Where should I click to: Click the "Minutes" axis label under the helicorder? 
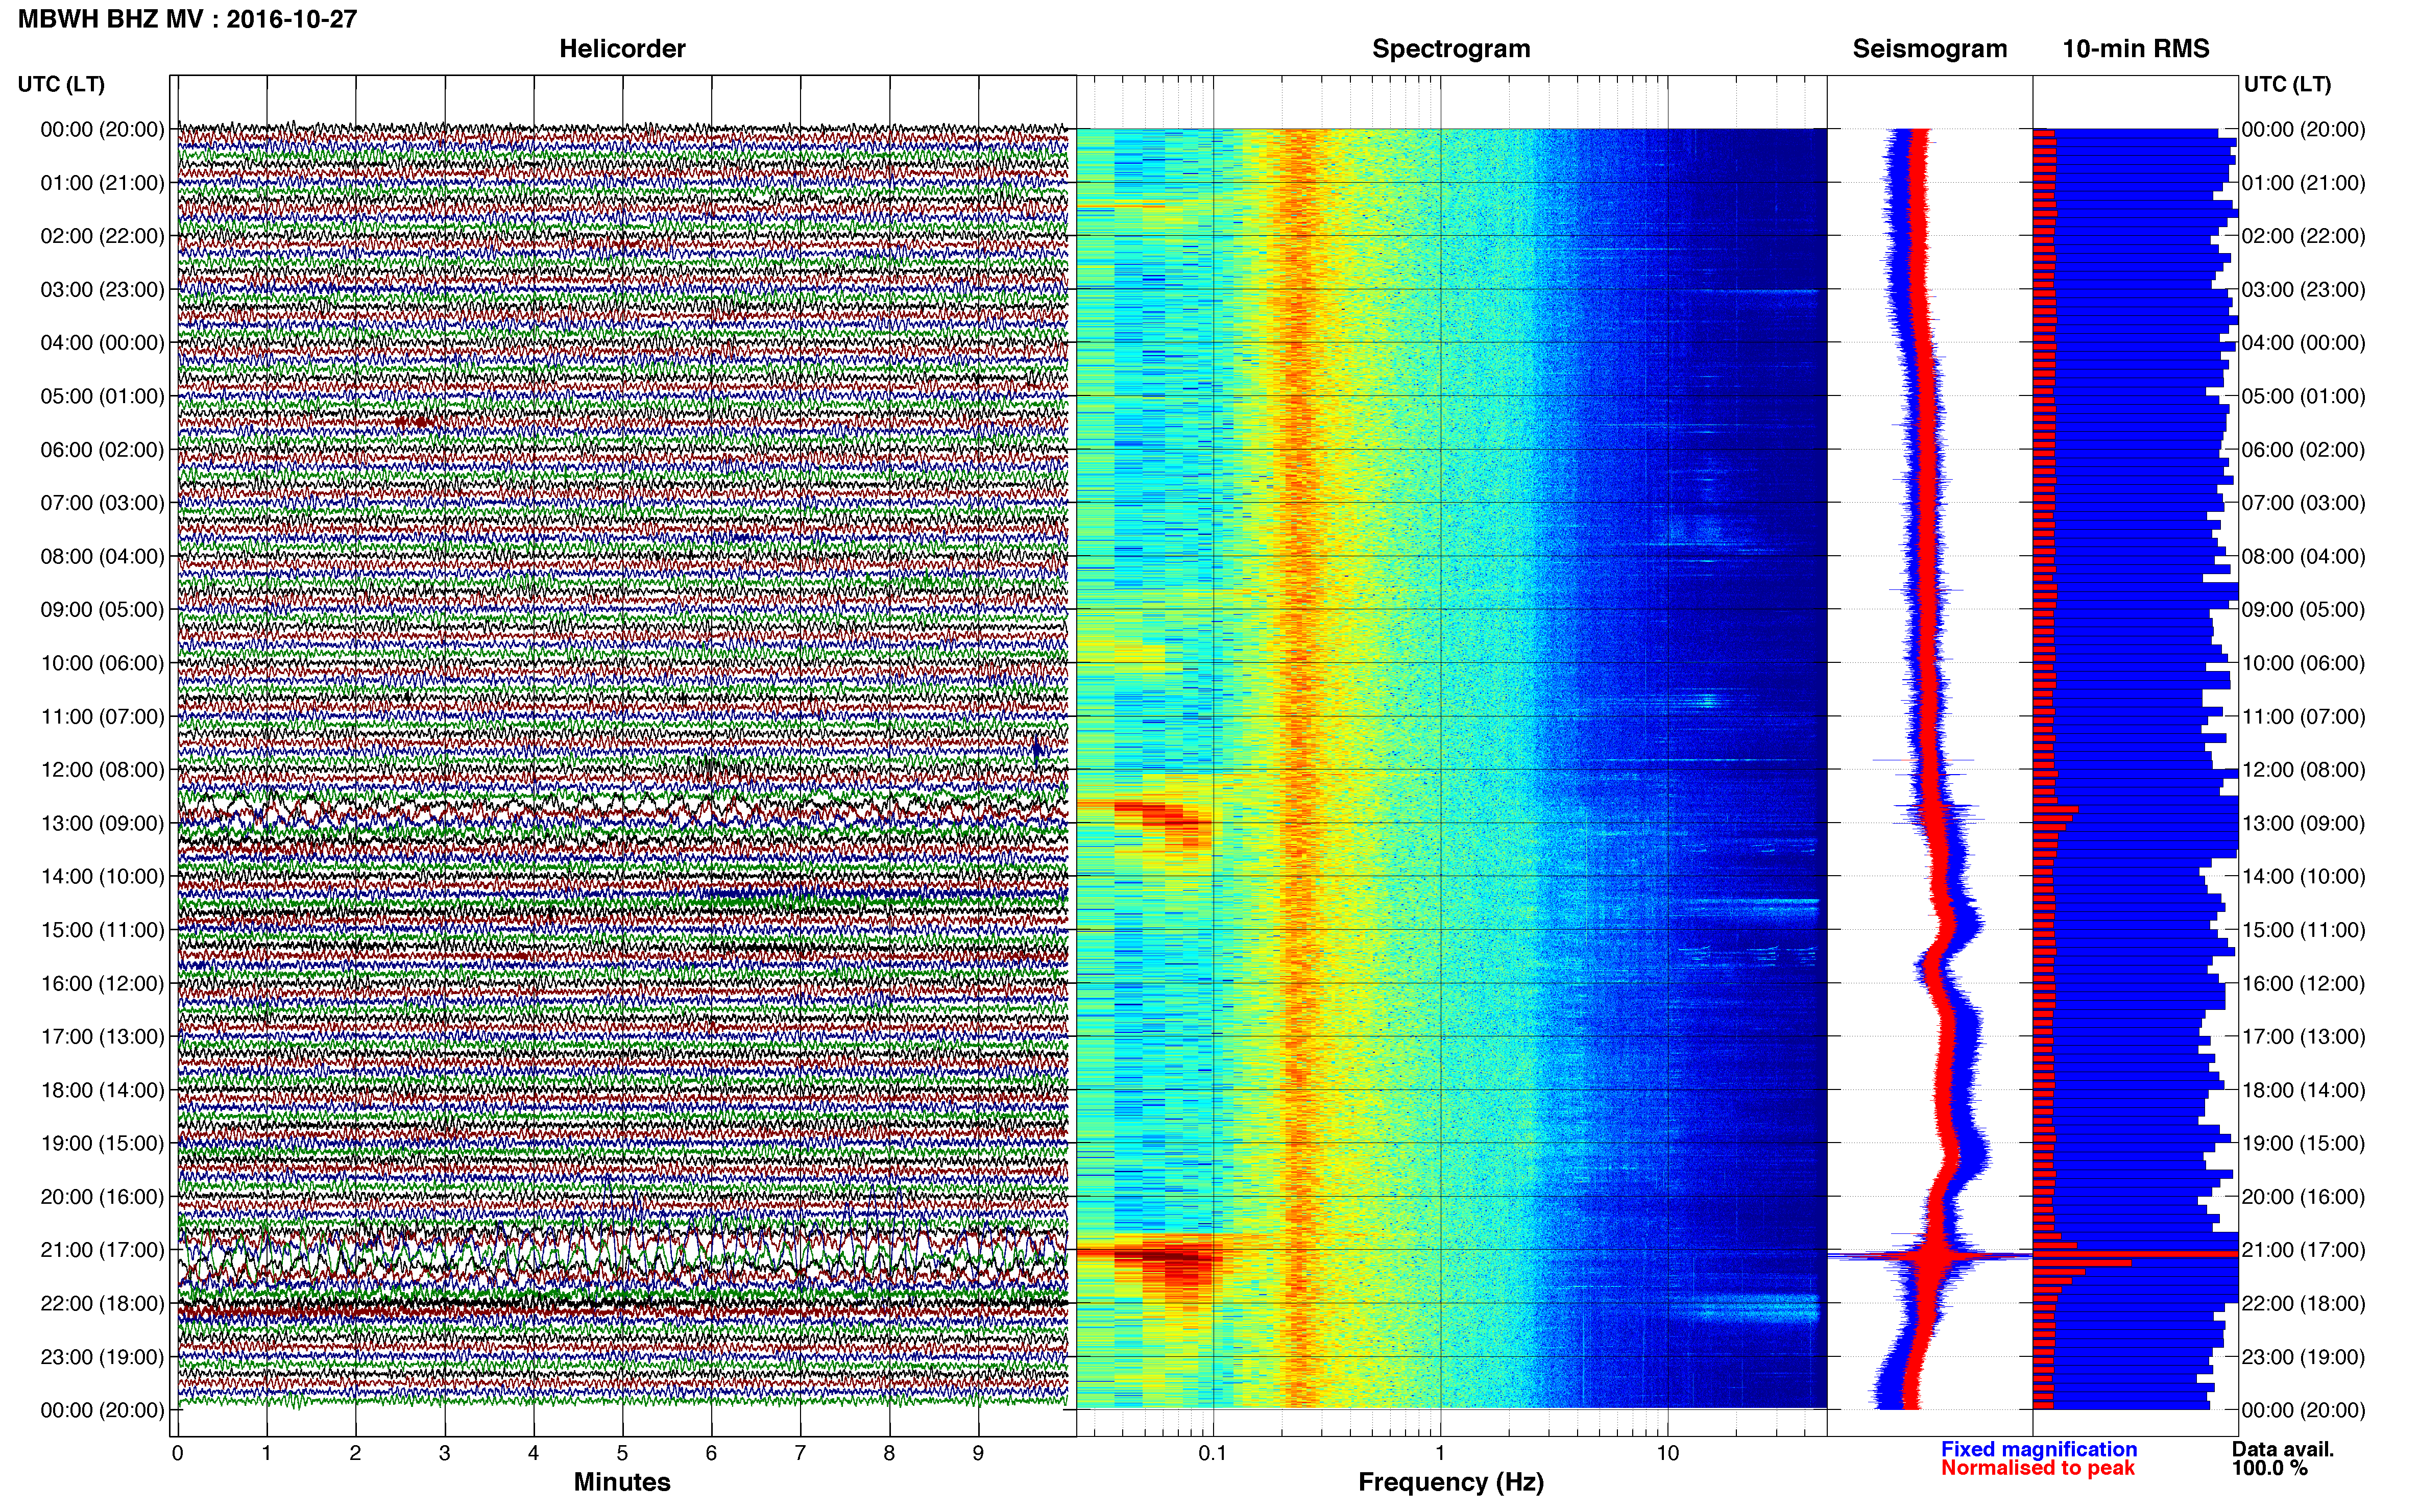click(621, 1482)
